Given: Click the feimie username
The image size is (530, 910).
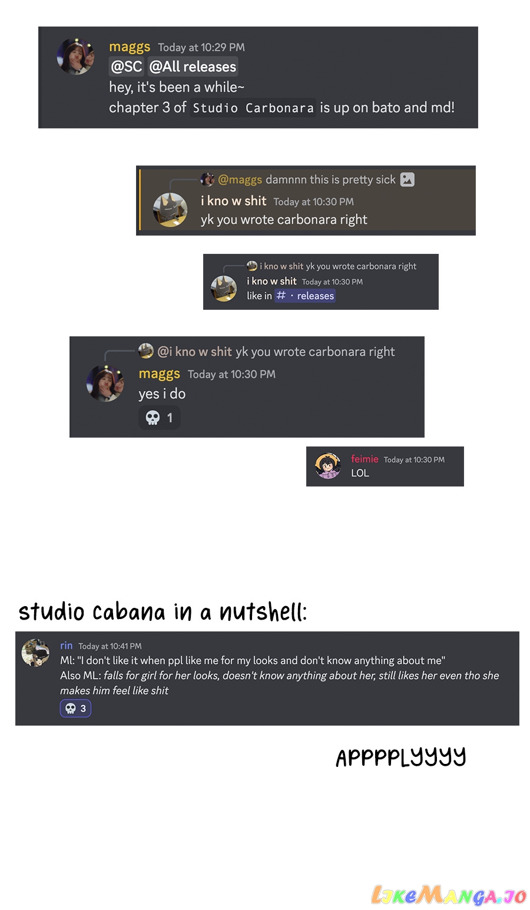Looking at the screenshot, I should pyautogui.click(x=365, y=459).
